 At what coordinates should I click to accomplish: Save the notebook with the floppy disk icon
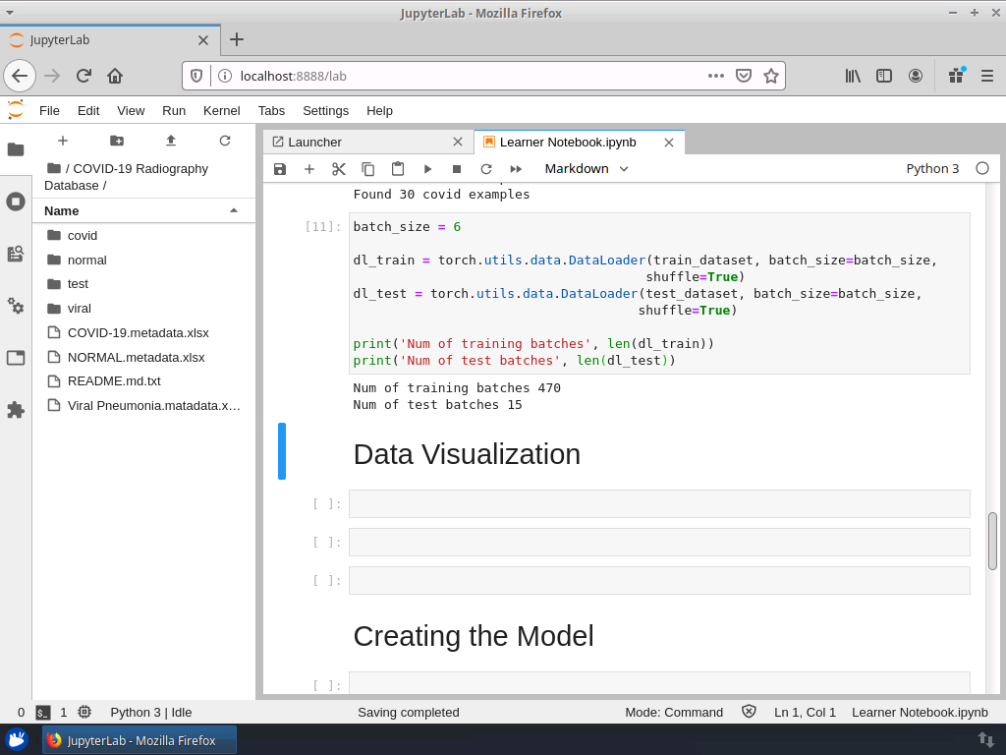click(280, 169)
